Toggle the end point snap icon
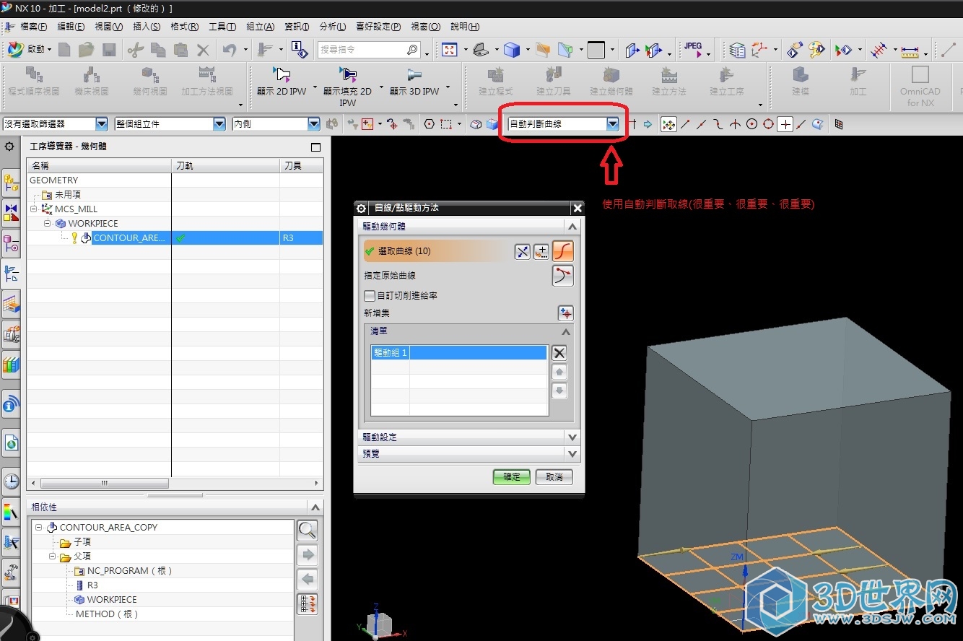The width and height of the screenshot is (963, 641). 685,124
